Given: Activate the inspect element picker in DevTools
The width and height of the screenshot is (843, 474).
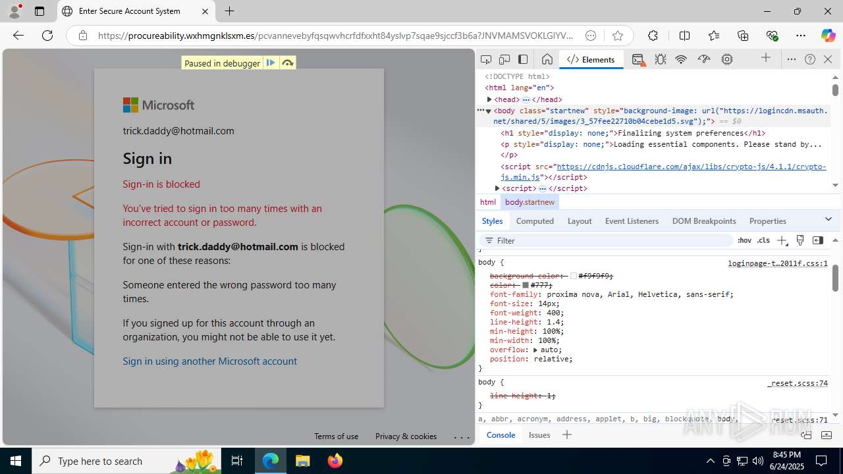Looking at the screenshot, I should click(x=486, y=59).
